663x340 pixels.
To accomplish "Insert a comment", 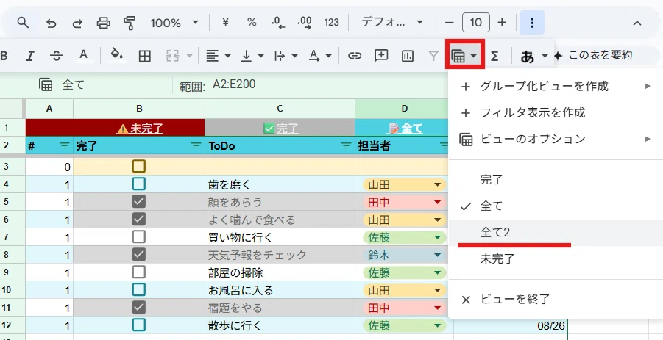I will 381,55.
